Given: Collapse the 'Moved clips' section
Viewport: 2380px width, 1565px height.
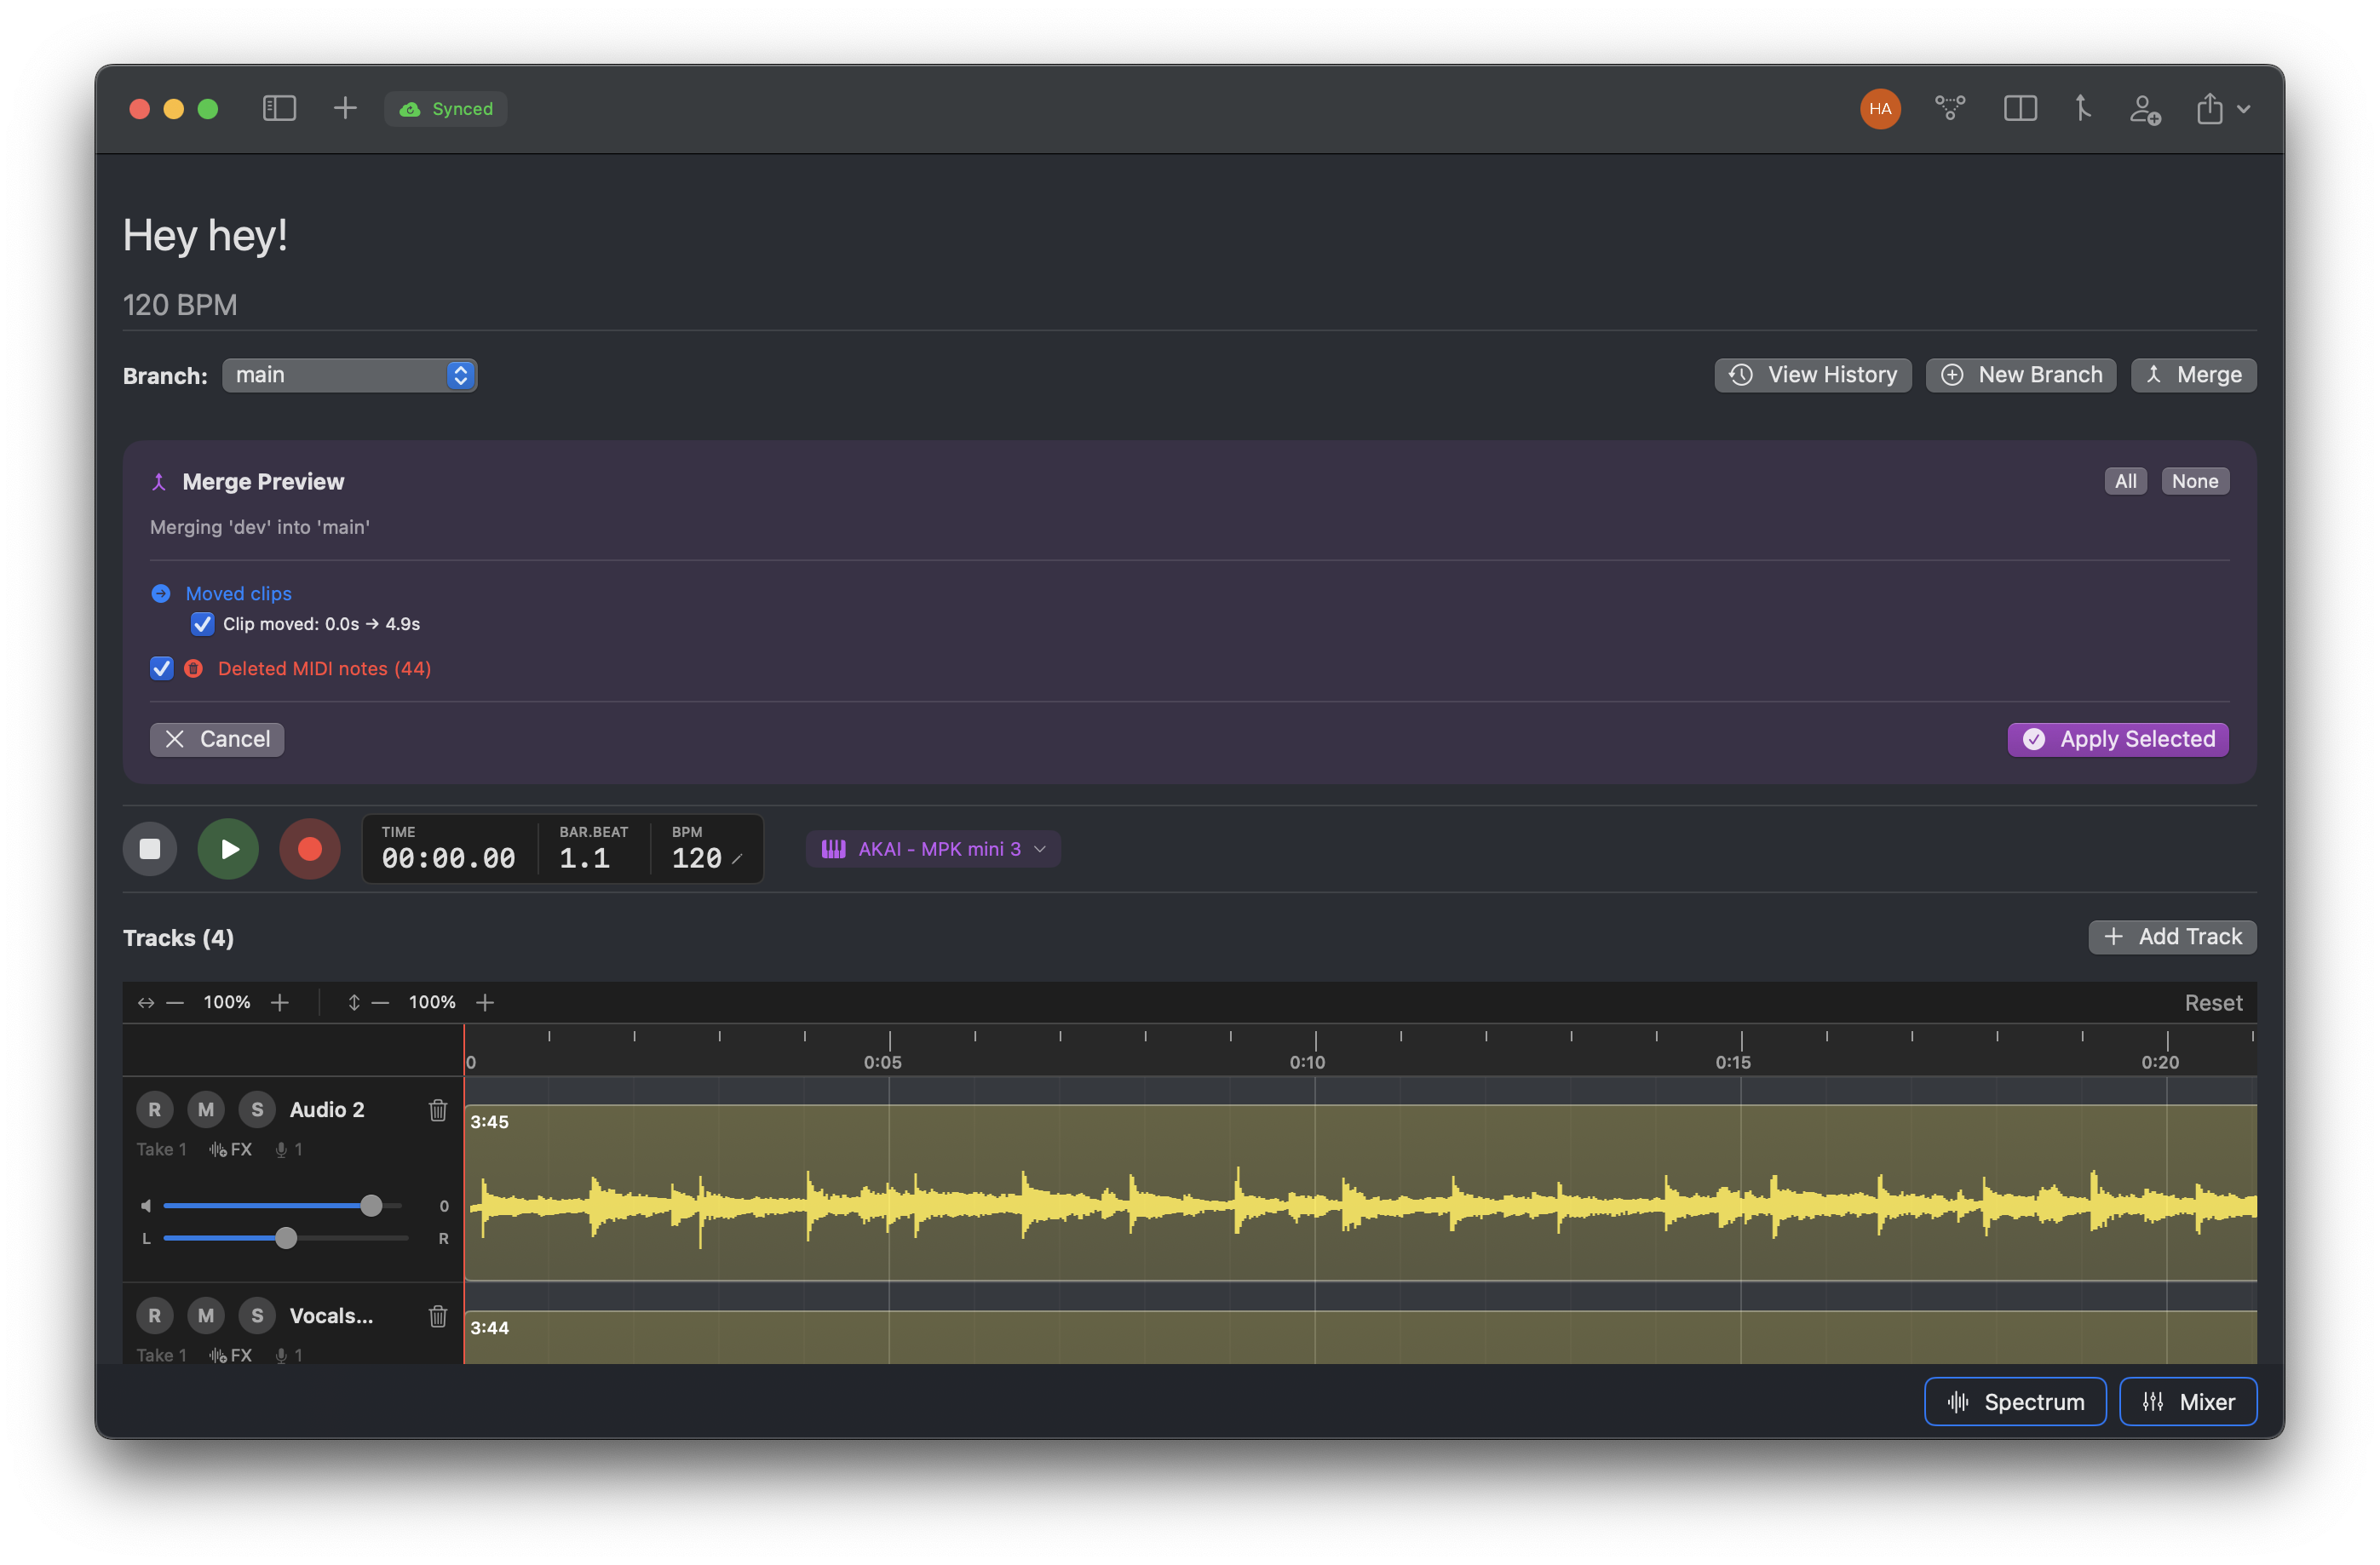Looking at the screenshot, I should pyautogui.click(x=161, y=593).
